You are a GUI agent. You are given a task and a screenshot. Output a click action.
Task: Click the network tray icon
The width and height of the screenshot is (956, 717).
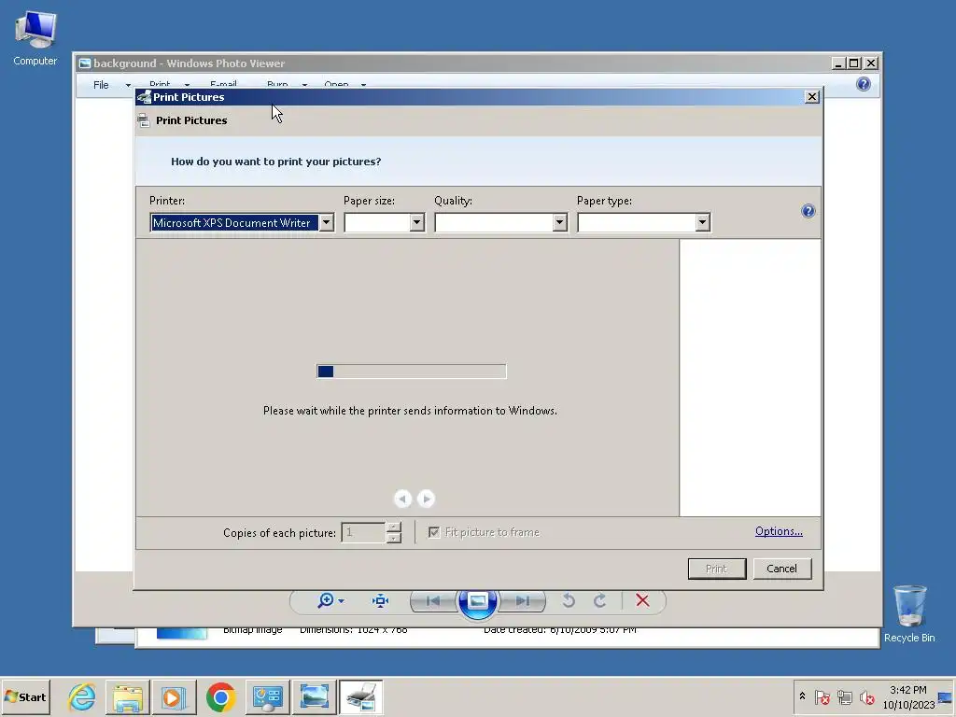pyautogui.click(x=844, y=696)
